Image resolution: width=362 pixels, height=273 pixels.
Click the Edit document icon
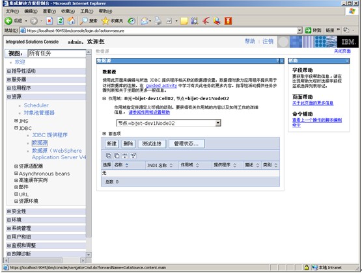pyautogui.click(x=169, y=21)
